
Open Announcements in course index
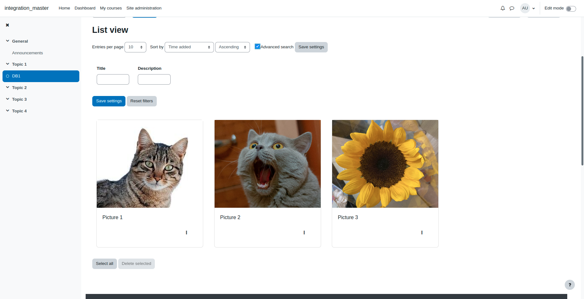coord(27,53)
